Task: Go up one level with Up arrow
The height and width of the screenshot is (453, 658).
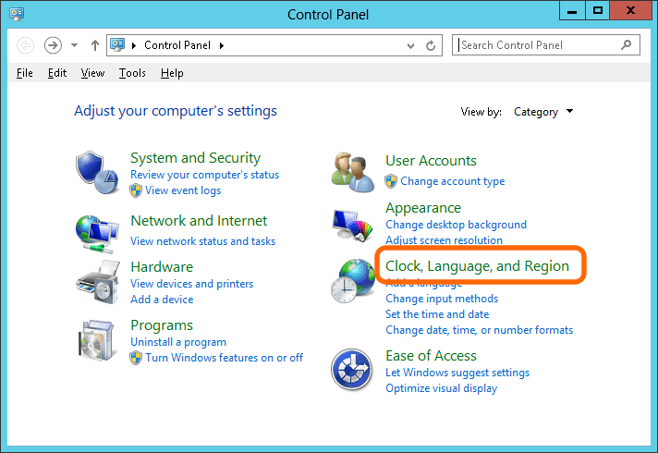Action: [x=95, y=45]
